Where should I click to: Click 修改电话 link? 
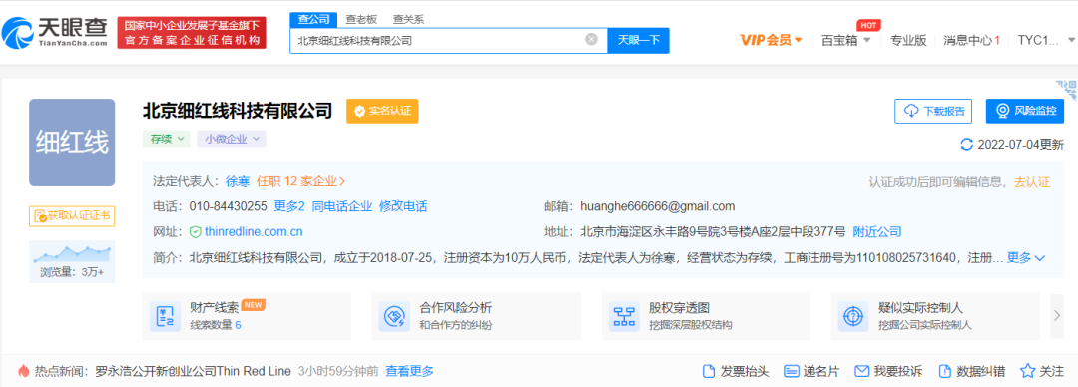click(x=403, y=206)
